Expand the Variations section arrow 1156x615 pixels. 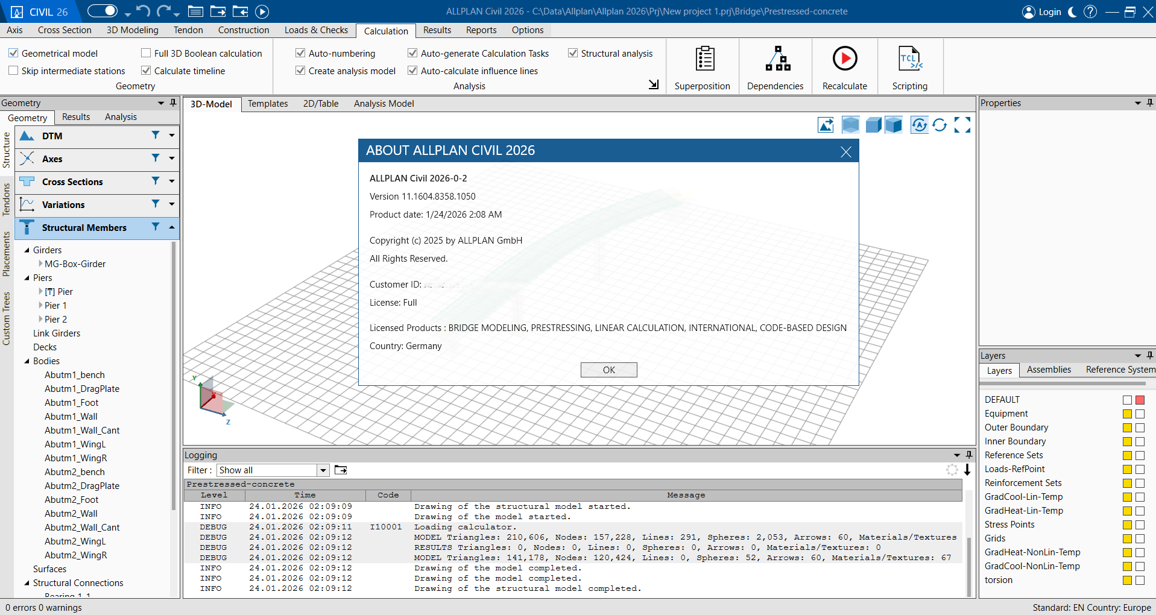[x=172, y=204]
